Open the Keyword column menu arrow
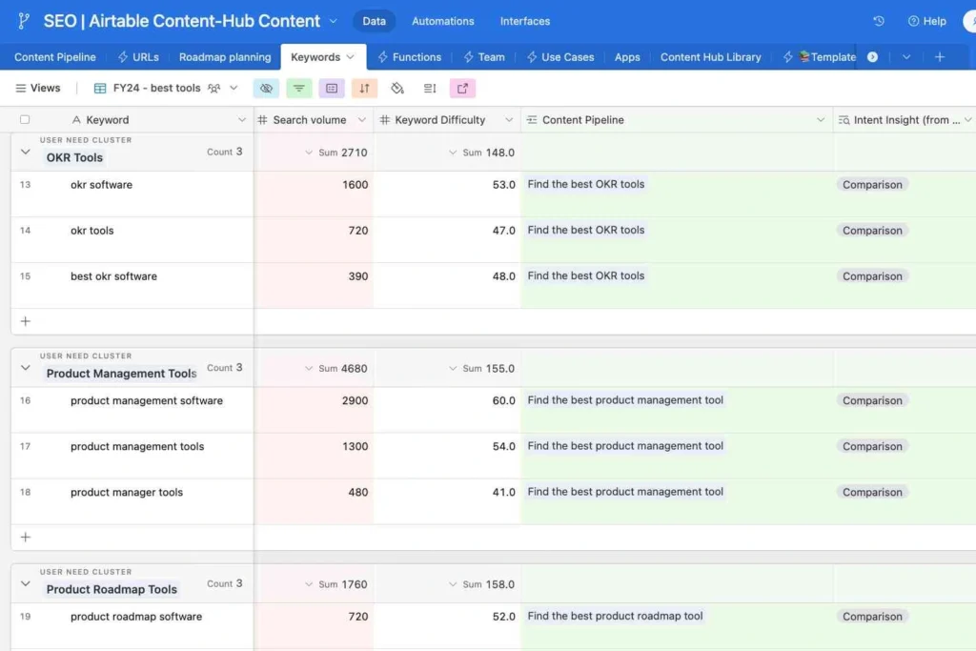This screenshot has height=651, width=976. point(241,120)
